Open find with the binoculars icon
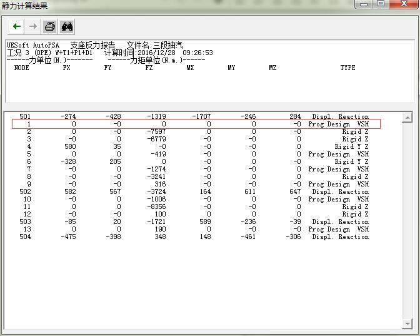The image size is (420, 336). (x=67, y=26)
